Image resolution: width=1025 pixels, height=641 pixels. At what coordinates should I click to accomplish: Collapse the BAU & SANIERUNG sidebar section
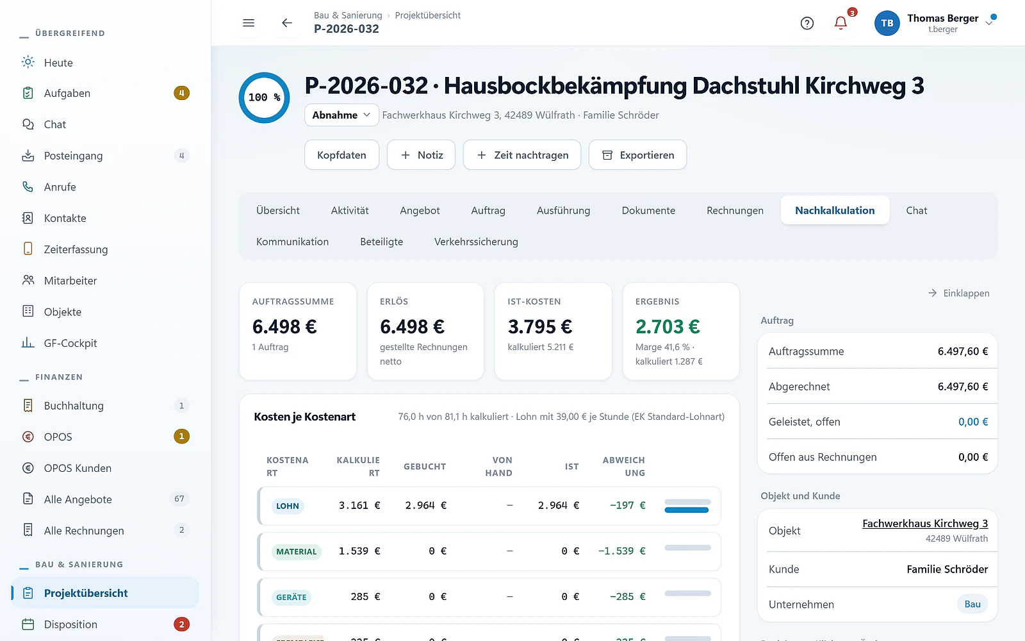pyautogui.click(x=71, y=565)
